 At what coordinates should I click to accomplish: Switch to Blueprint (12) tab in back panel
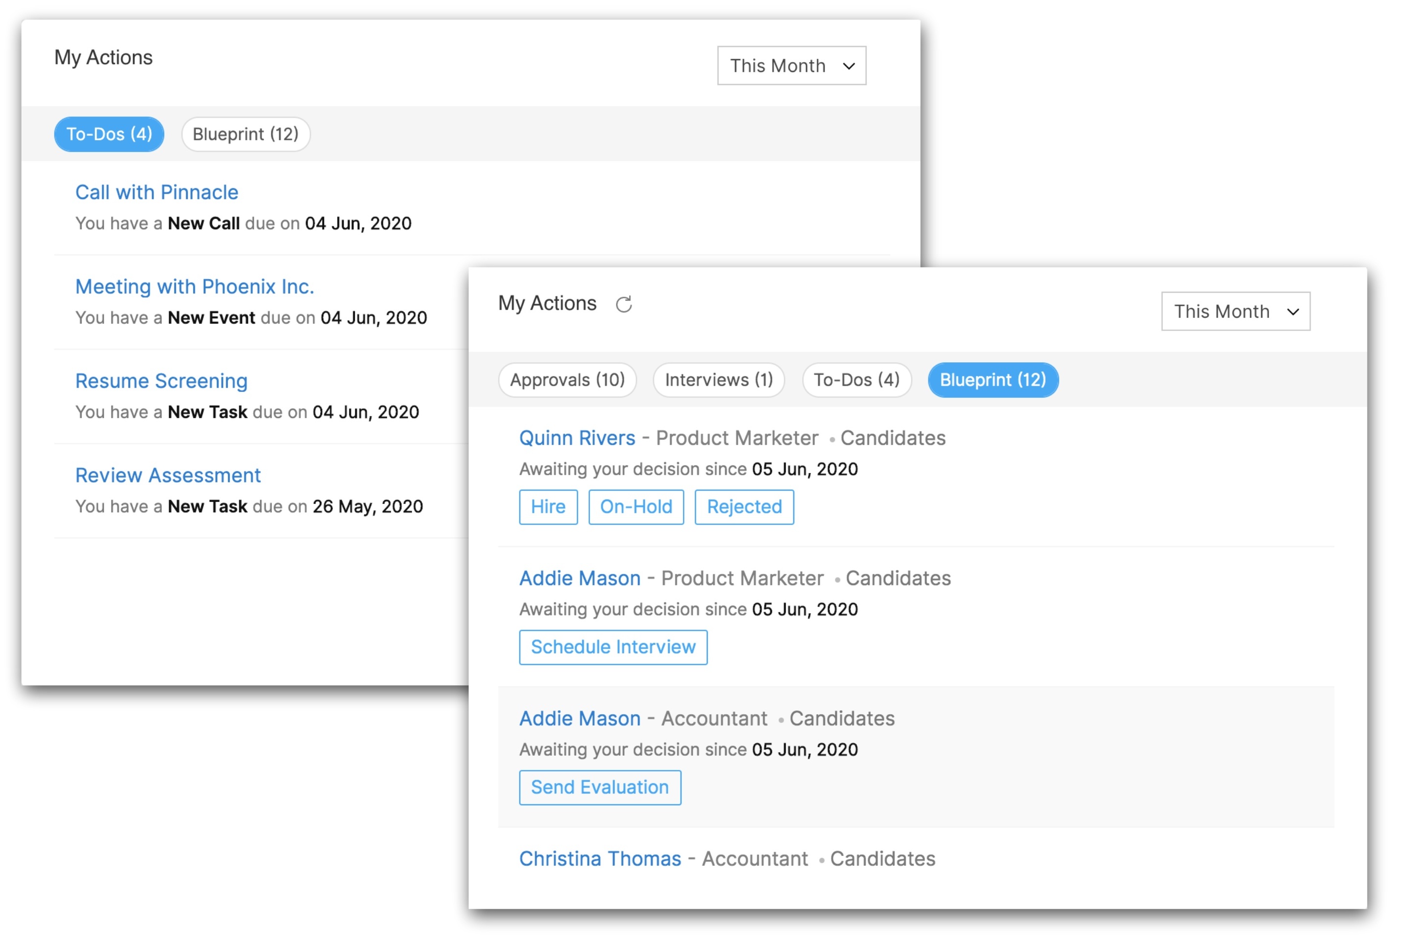pos(245,134)
